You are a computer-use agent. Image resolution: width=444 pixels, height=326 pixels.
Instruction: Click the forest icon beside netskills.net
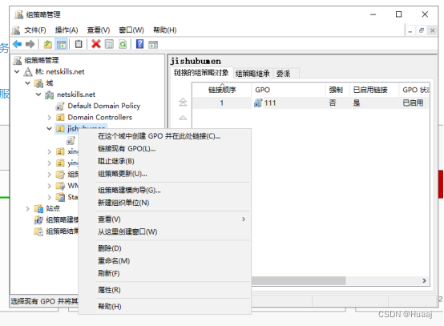point(27,72)
